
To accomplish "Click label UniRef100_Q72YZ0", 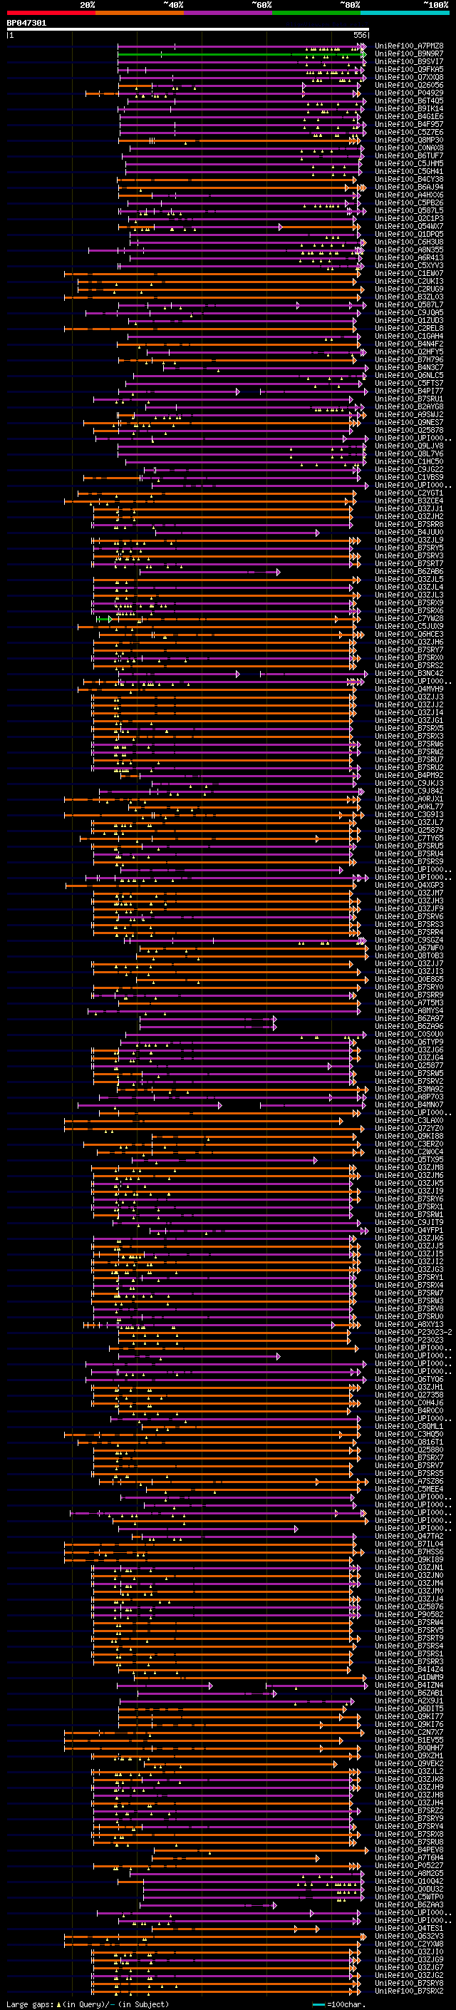I will pos(409,1128).
